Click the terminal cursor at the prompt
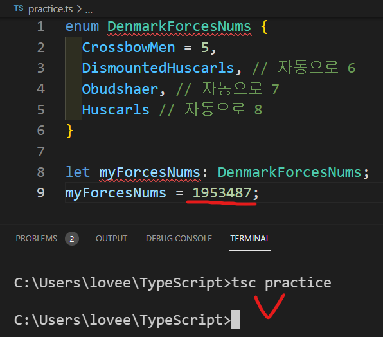The width and height of the screenshot is (383, 337). click(235, 319)
